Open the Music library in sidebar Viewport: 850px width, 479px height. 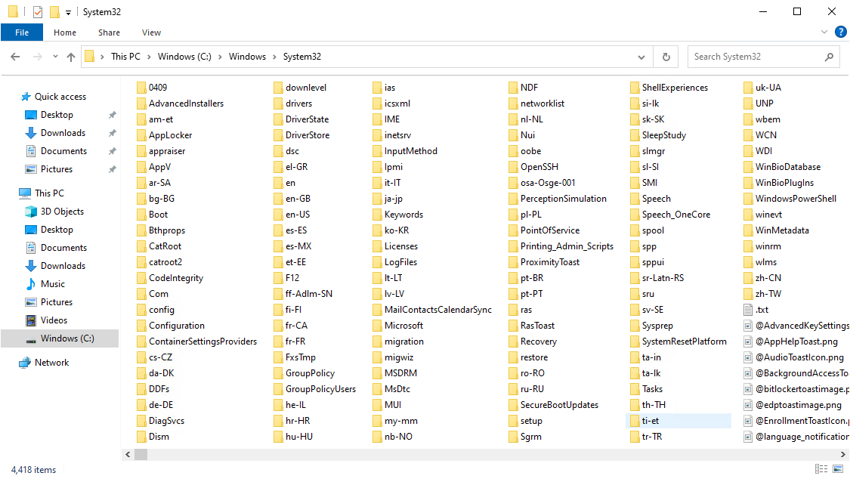coord(52,284)
